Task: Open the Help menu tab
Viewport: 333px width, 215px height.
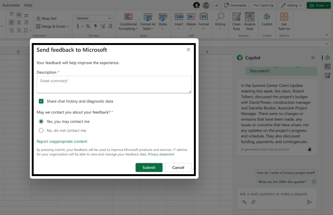Action: tap(28, 5)
